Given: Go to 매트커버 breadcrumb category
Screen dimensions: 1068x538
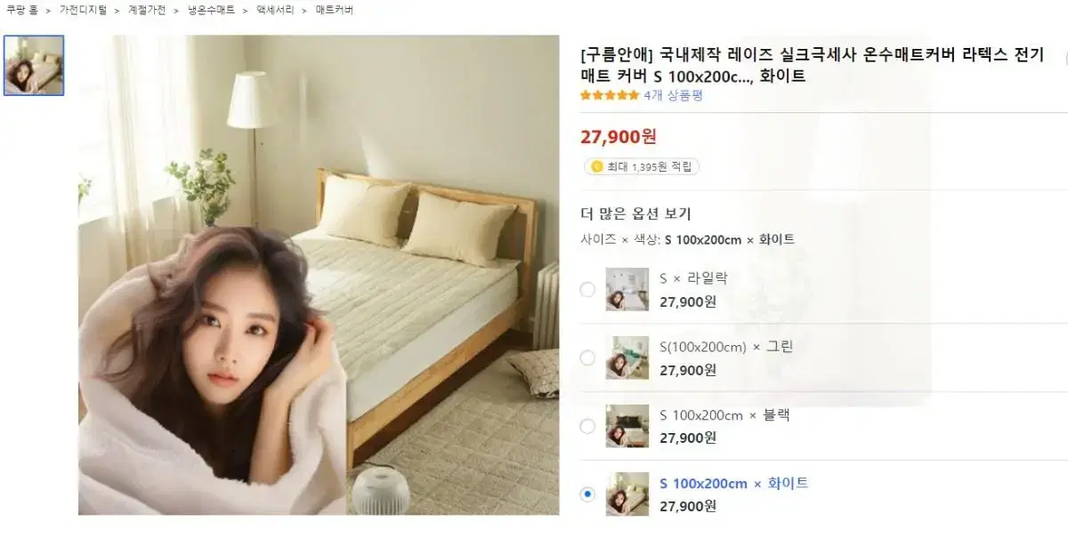Looking at the screenshot, I should pos(335,10).
